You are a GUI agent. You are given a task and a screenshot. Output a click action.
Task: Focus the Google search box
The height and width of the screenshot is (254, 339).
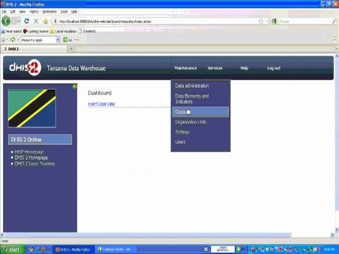coord(305,21)
